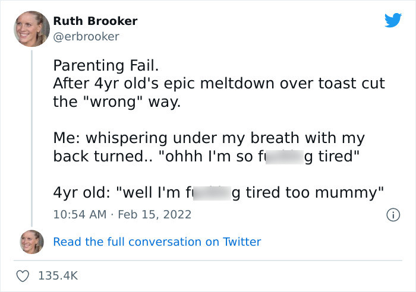Like the tweet with the heart icon
The image size is (416, 292).
(x=24, y=275)
